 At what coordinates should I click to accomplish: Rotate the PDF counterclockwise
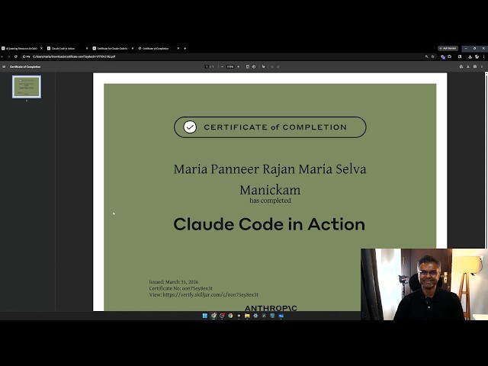click(254, 66)
